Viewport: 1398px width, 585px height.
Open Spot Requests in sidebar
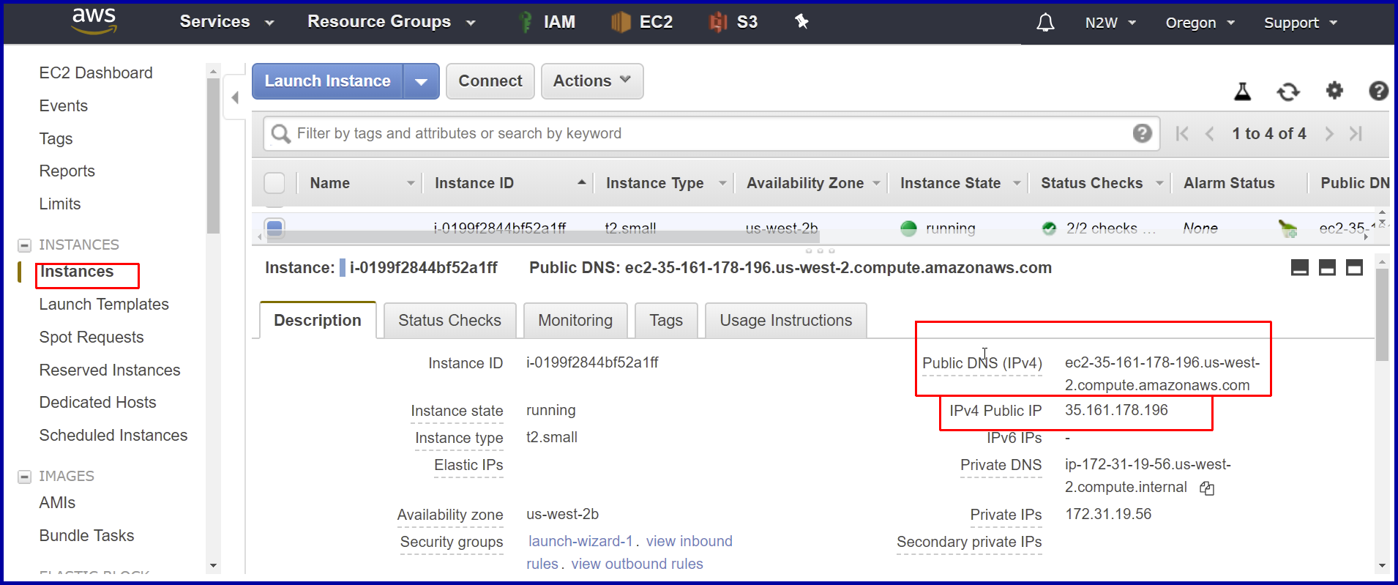pyautogui.click(x=91, y=338)
